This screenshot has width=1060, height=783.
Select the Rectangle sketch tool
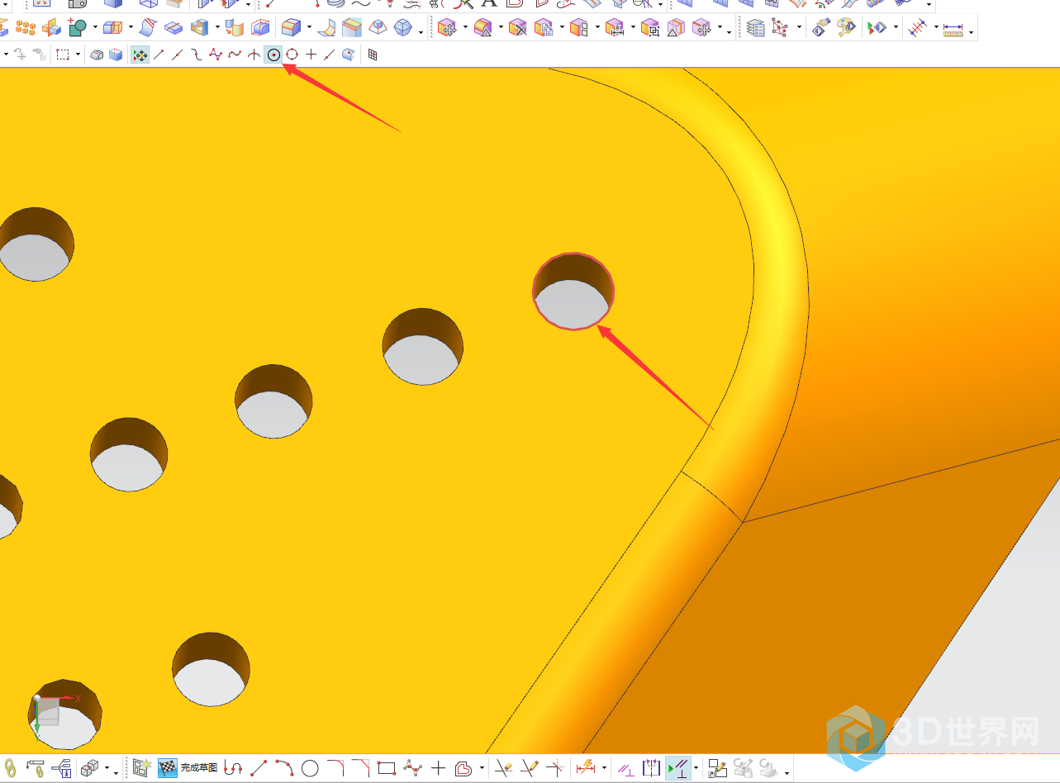click(387, 769)
